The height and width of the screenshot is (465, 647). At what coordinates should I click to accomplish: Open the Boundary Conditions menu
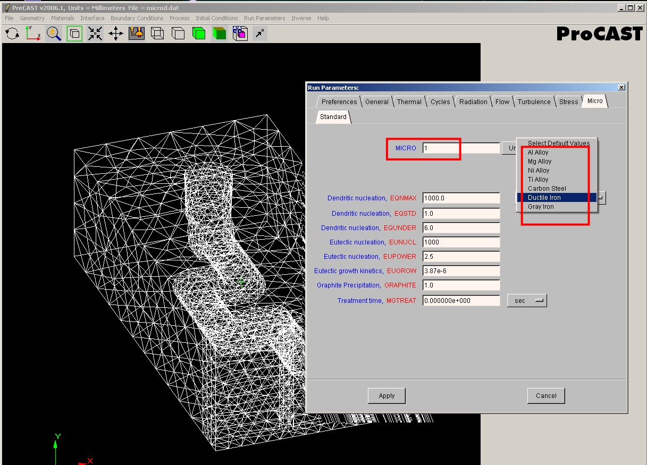pos(137,18)
